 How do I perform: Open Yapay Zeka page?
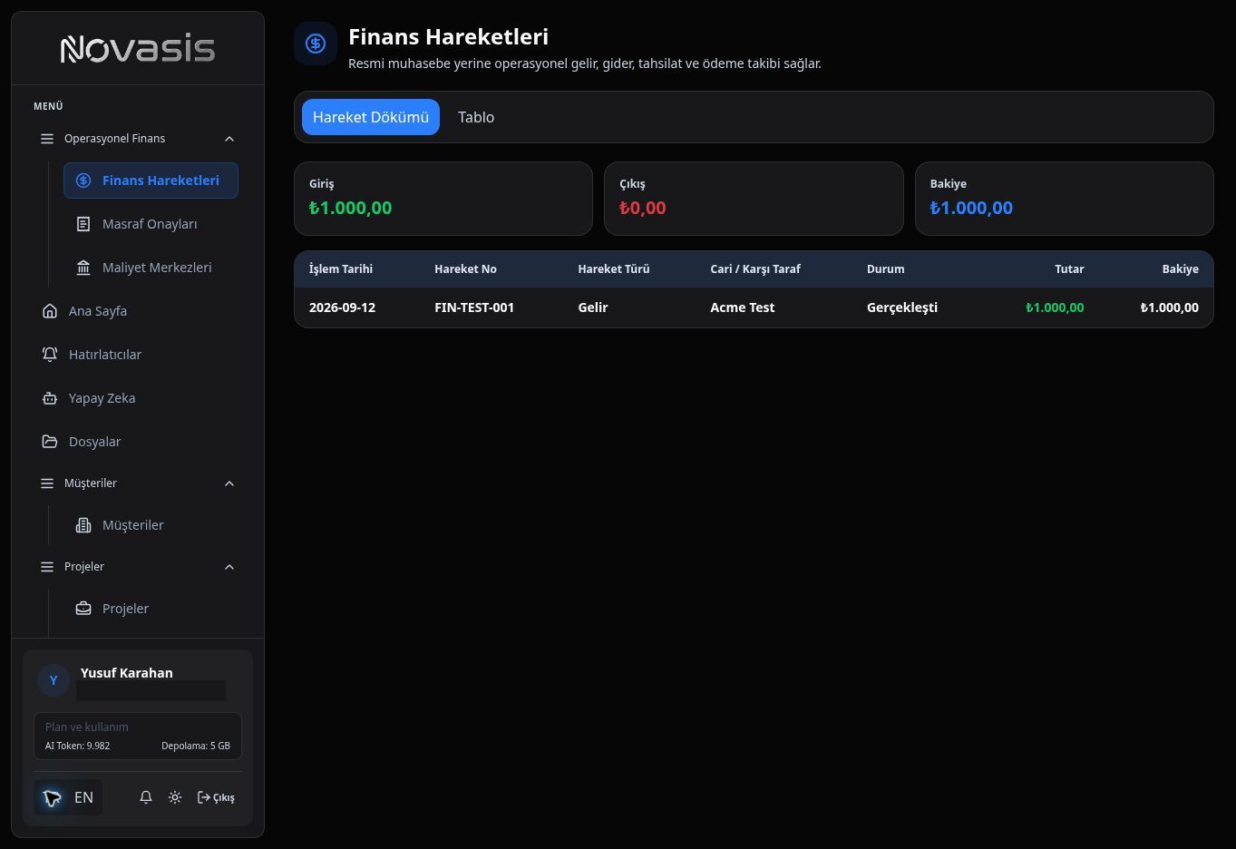pos(138,398)
